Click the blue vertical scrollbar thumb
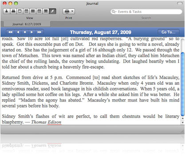 (x=183, y=84)
